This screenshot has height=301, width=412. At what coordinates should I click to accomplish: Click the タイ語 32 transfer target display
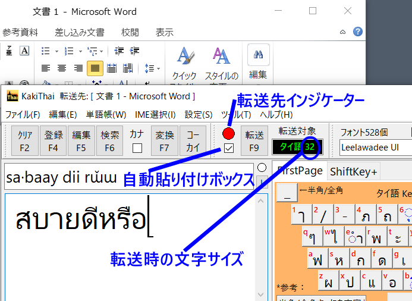click(297, 147)
